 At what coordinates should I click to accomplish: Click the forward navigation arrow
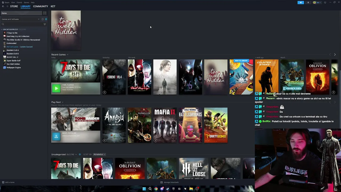(7, 6)
